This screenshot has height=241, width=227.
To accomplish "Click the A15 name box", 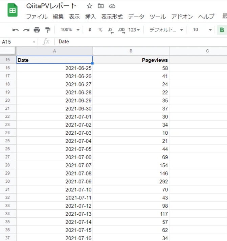I will tap(16, 42).
